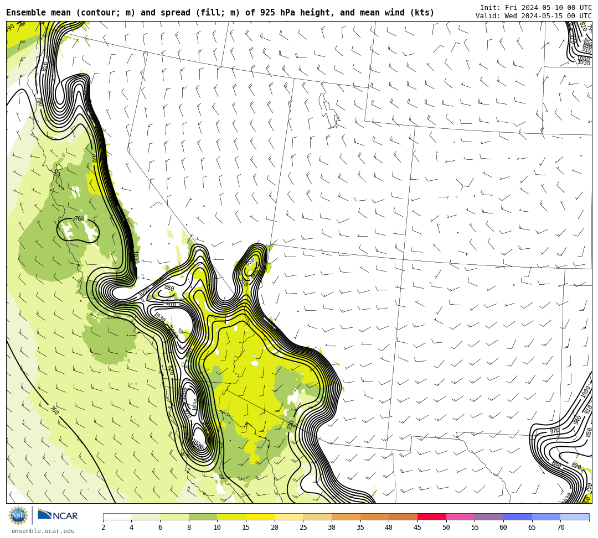
Task: Click colorbar tick label '4'
Action: pos(132,527)
